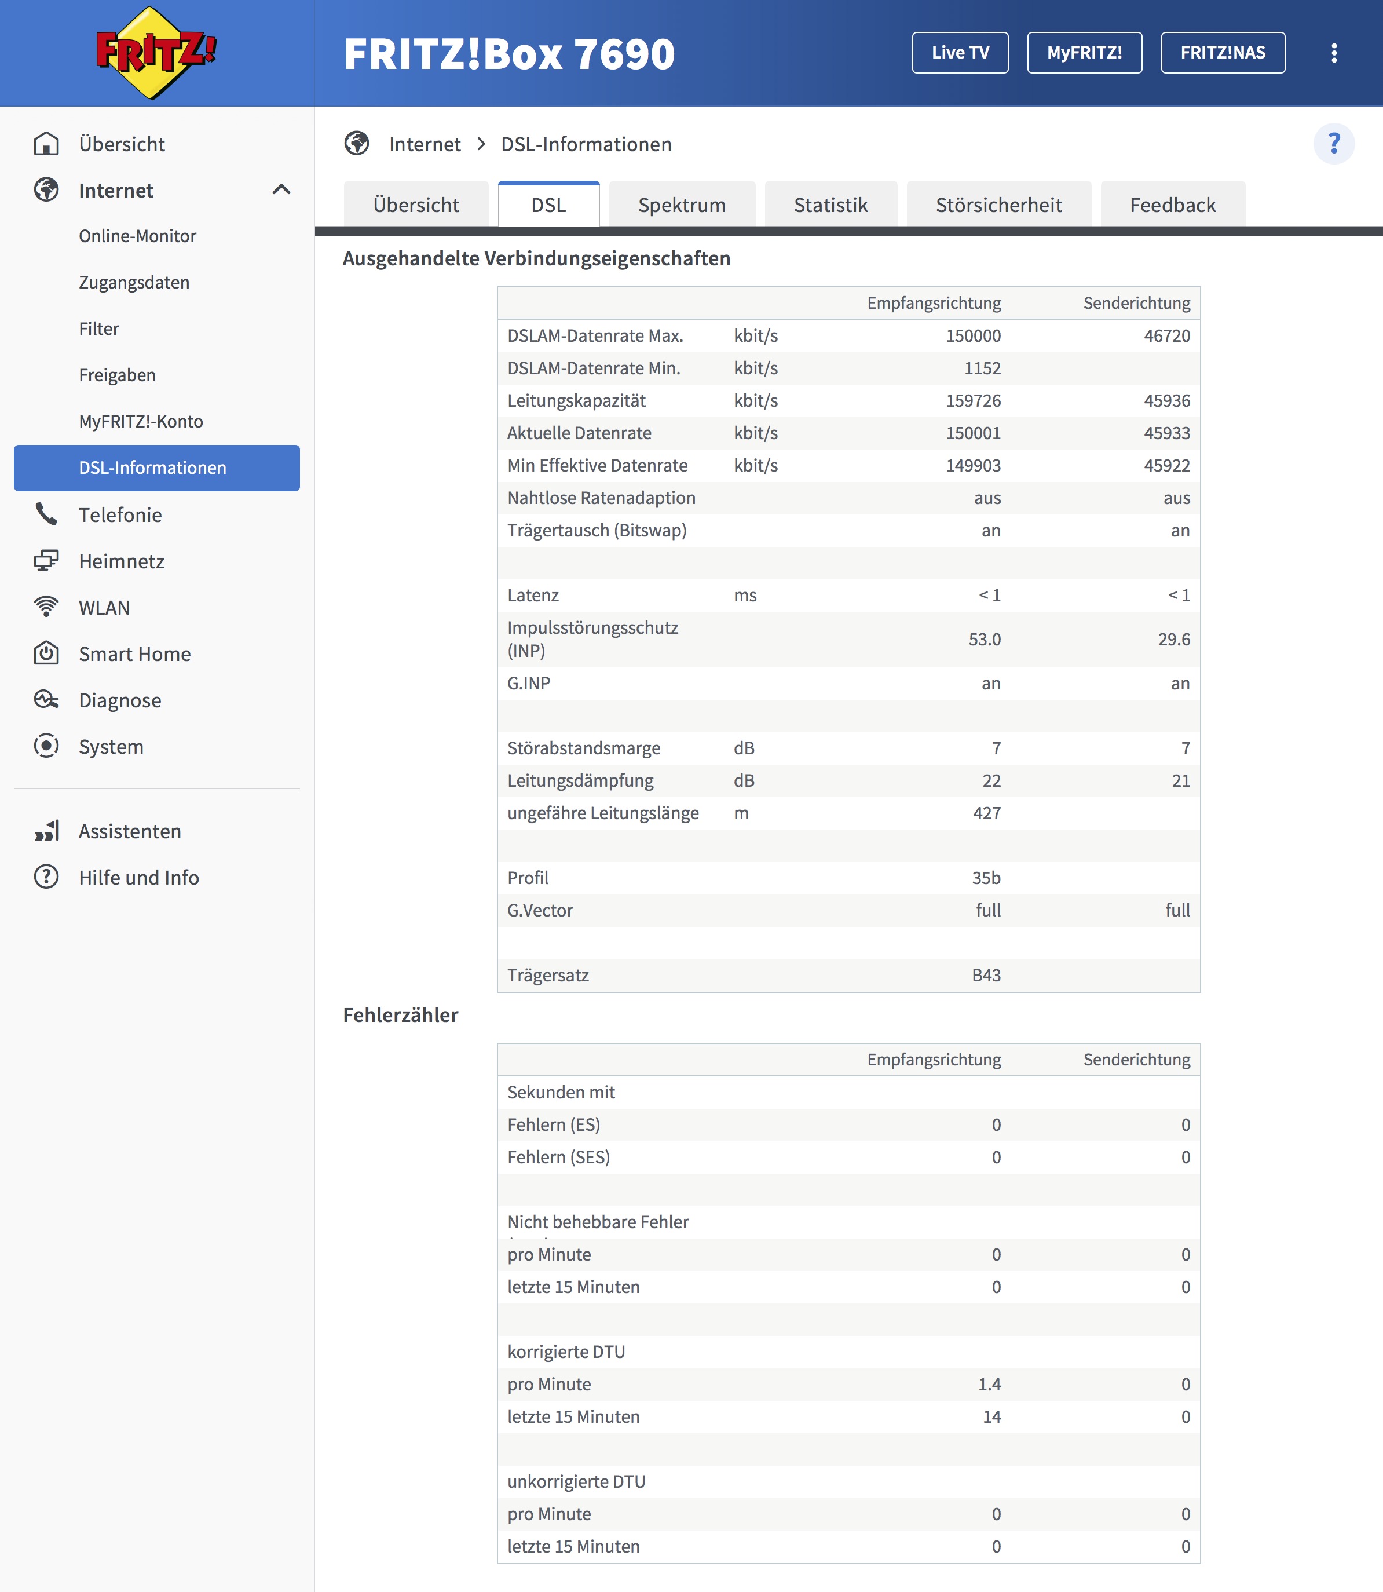Click the System icon in sidebar

pyautogui.click(x=46, y=746)
